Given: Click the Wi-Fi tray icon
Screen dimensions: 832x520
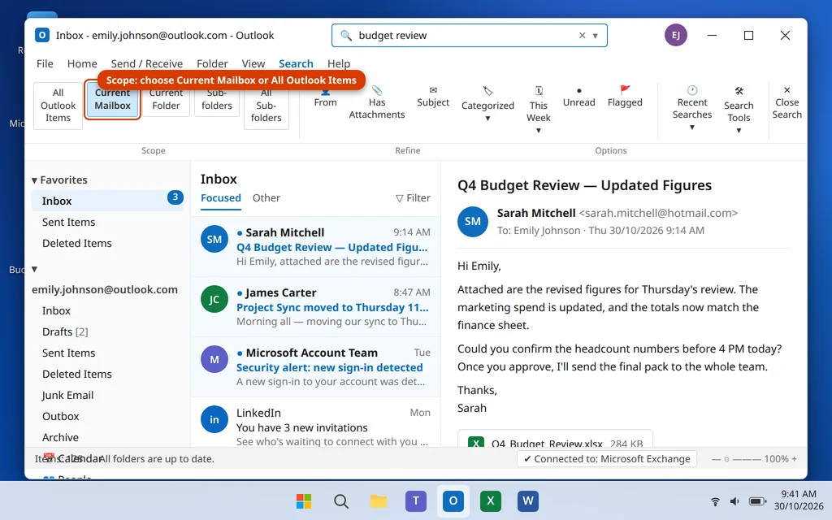Looking at the screenshot, I should click(x=715, y=501).
